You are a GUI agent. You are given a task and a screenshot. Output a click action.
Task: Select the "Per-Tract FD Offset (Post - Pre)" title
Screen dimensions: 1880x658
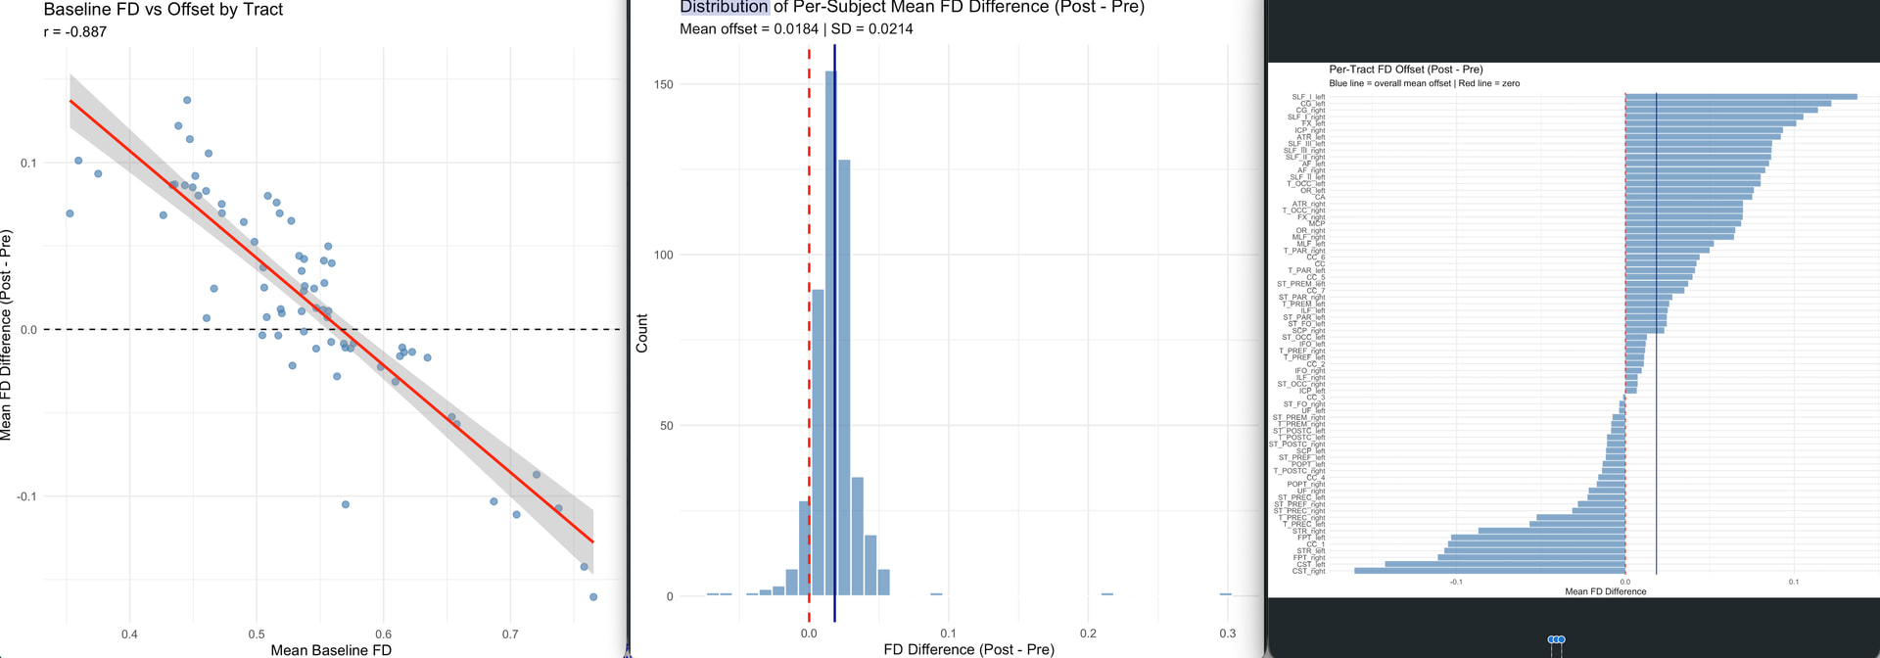click(1405, 70)
